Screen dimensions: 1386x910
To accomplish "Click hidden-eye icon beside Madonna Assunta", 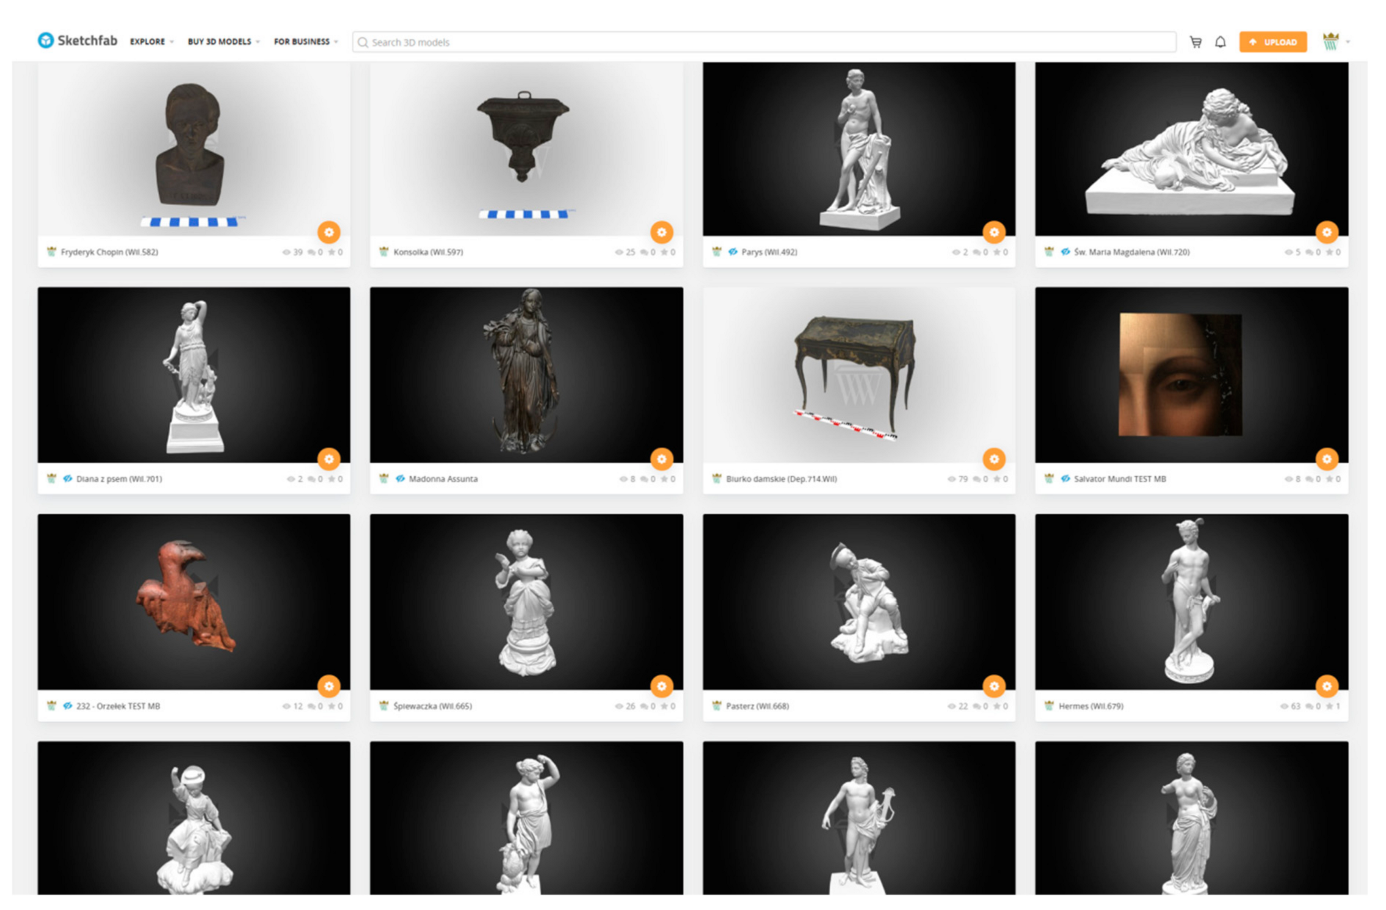I will [x=400, y=479].
